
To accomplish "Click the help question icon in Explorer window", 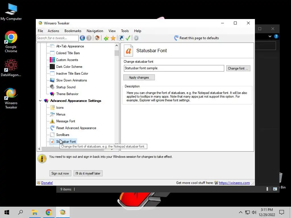I will click(x=276, y=36).
